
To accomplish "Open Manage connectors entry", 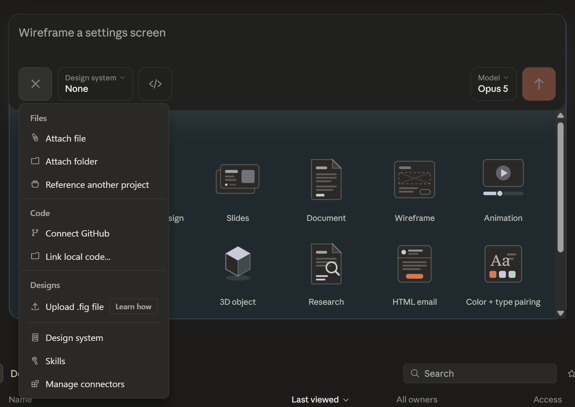I will (x=94, y=384).
